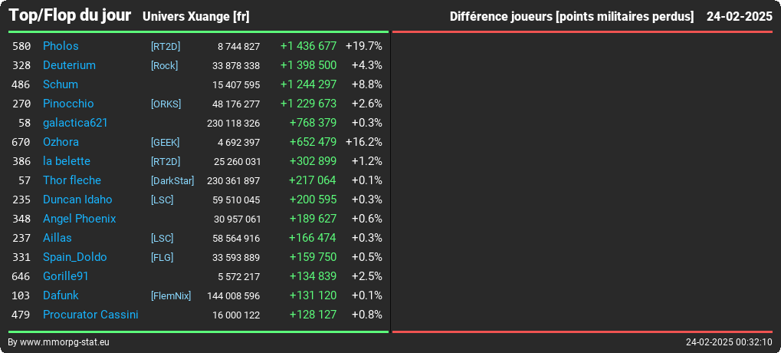Open the [RT2D] alliance tag beside Pholos
The width and height of the screenshot is (781, 353).
tap(166, 46)
